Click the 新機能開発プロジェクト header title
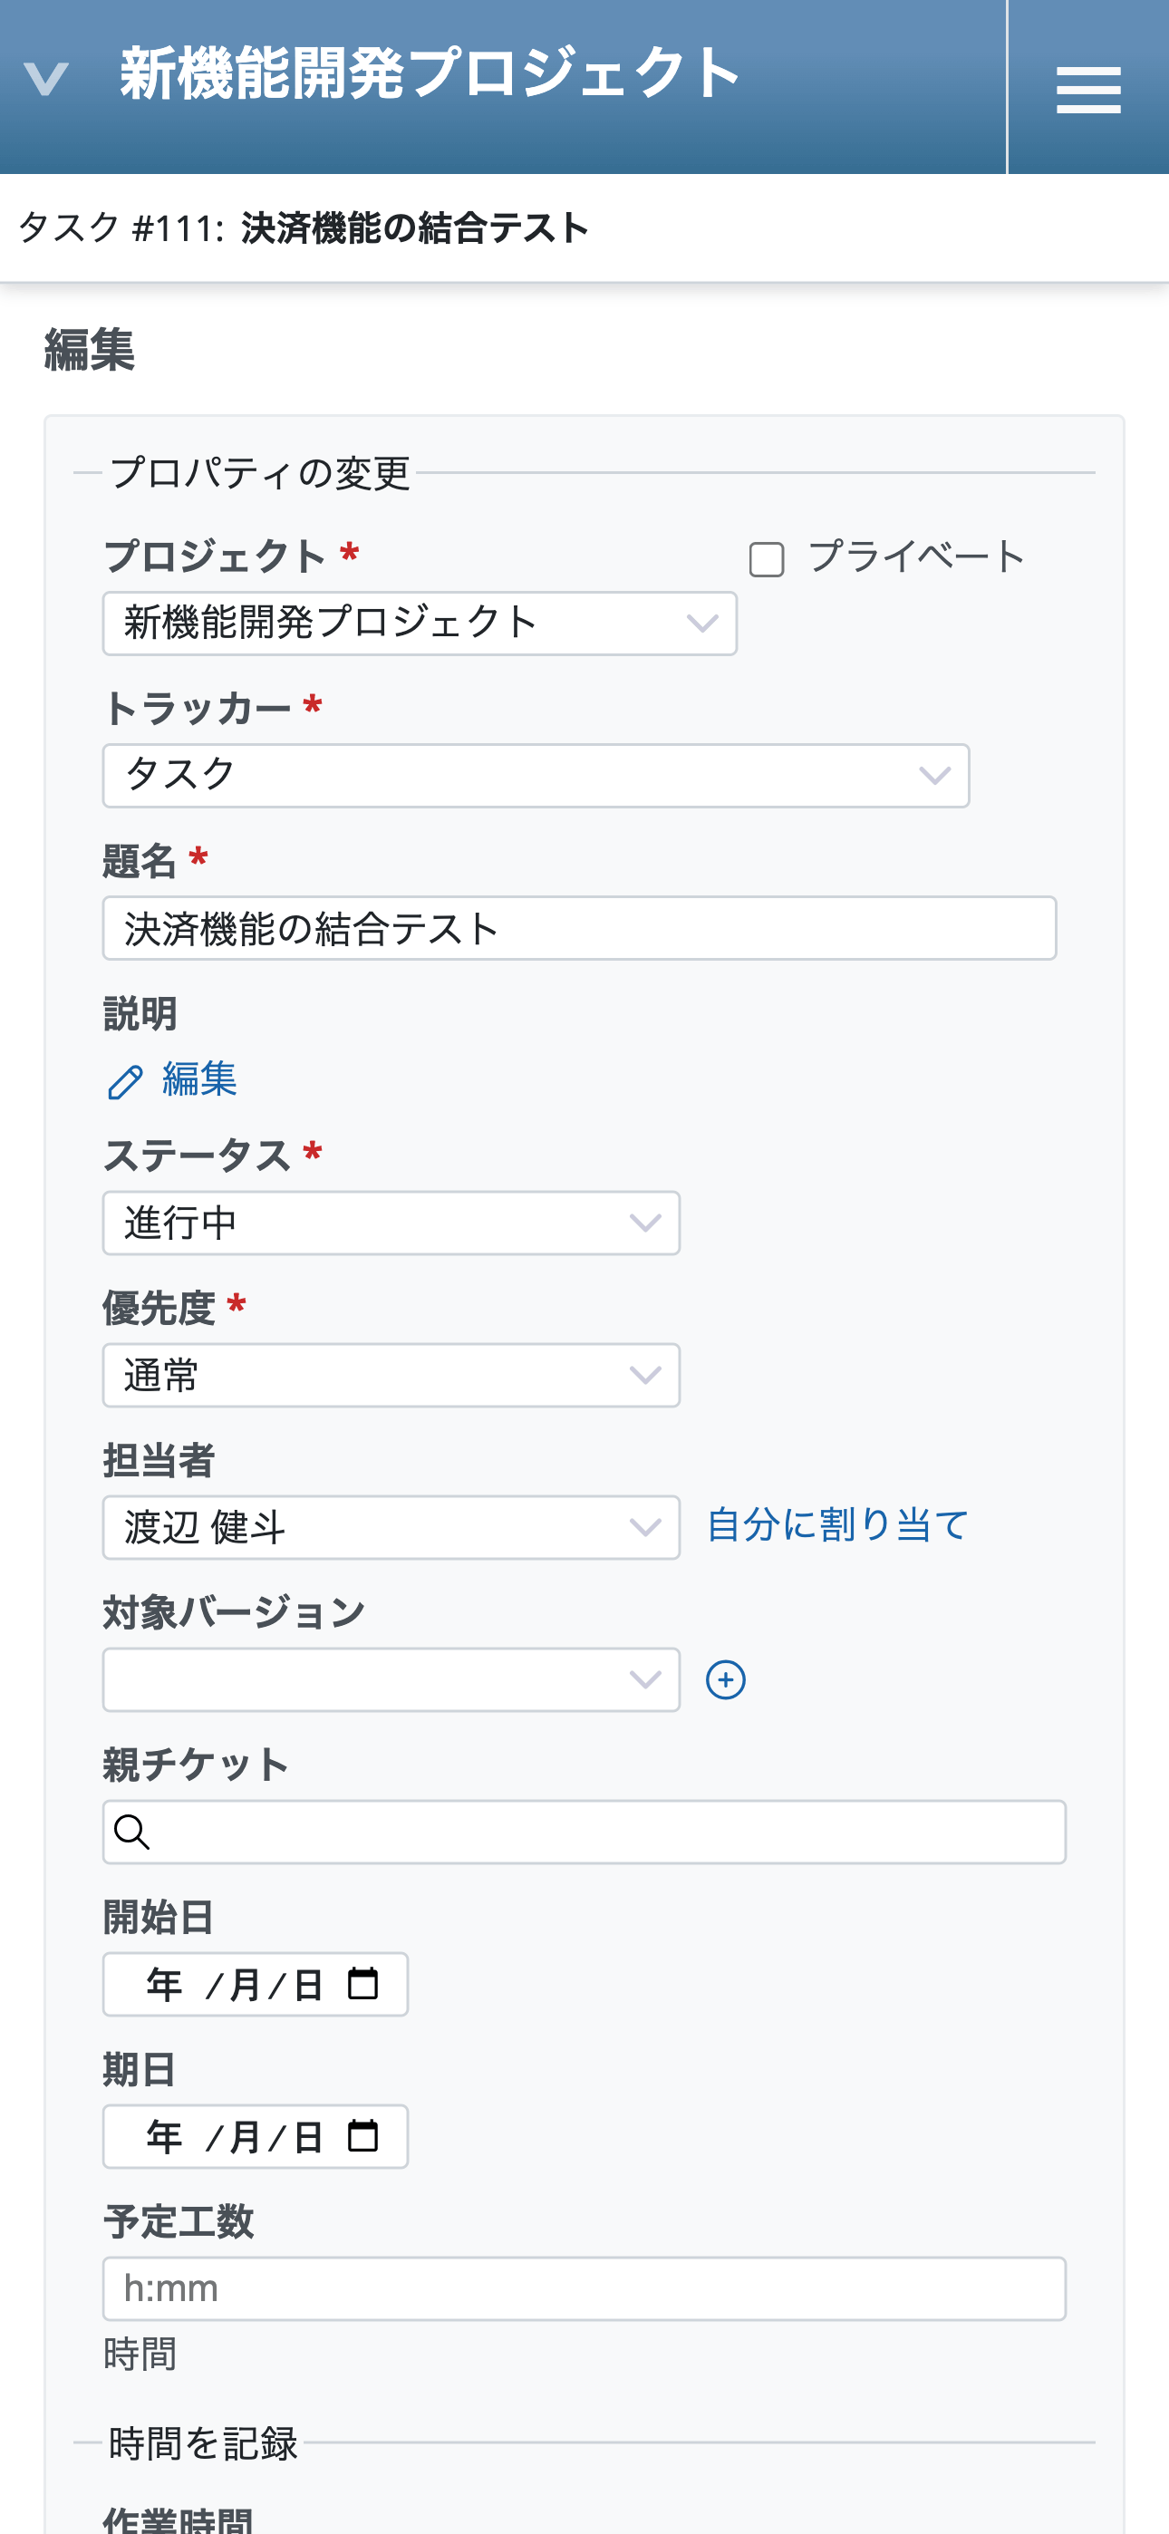 pos(430,73)
